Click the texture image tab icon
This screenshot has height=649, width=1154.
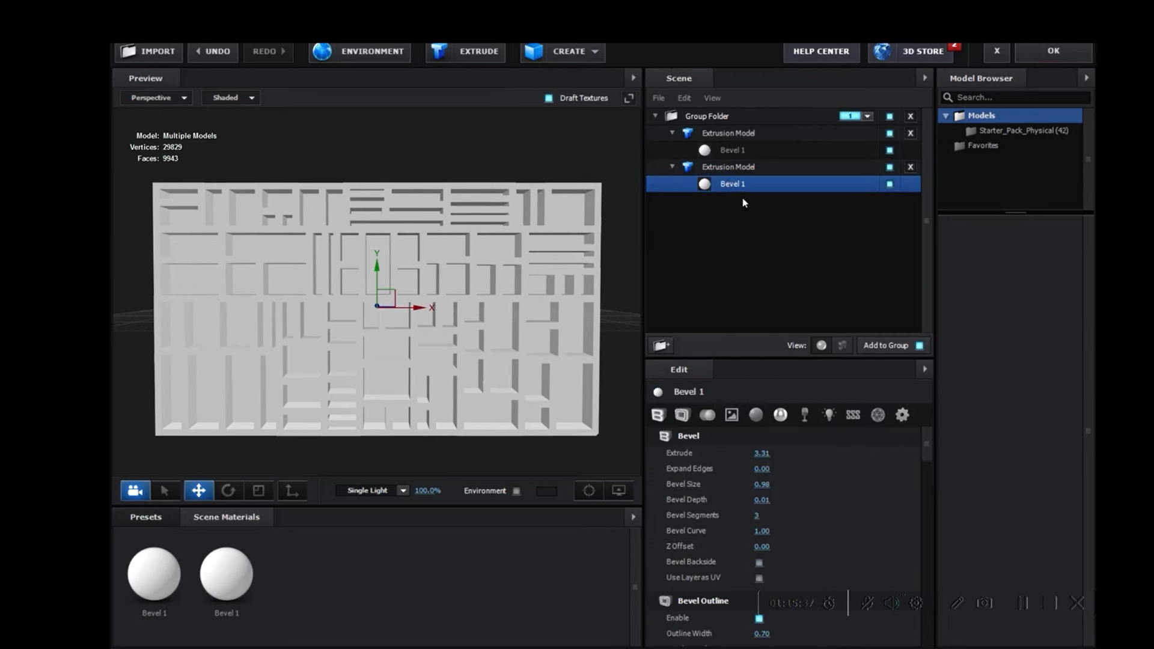click(731, 415)
